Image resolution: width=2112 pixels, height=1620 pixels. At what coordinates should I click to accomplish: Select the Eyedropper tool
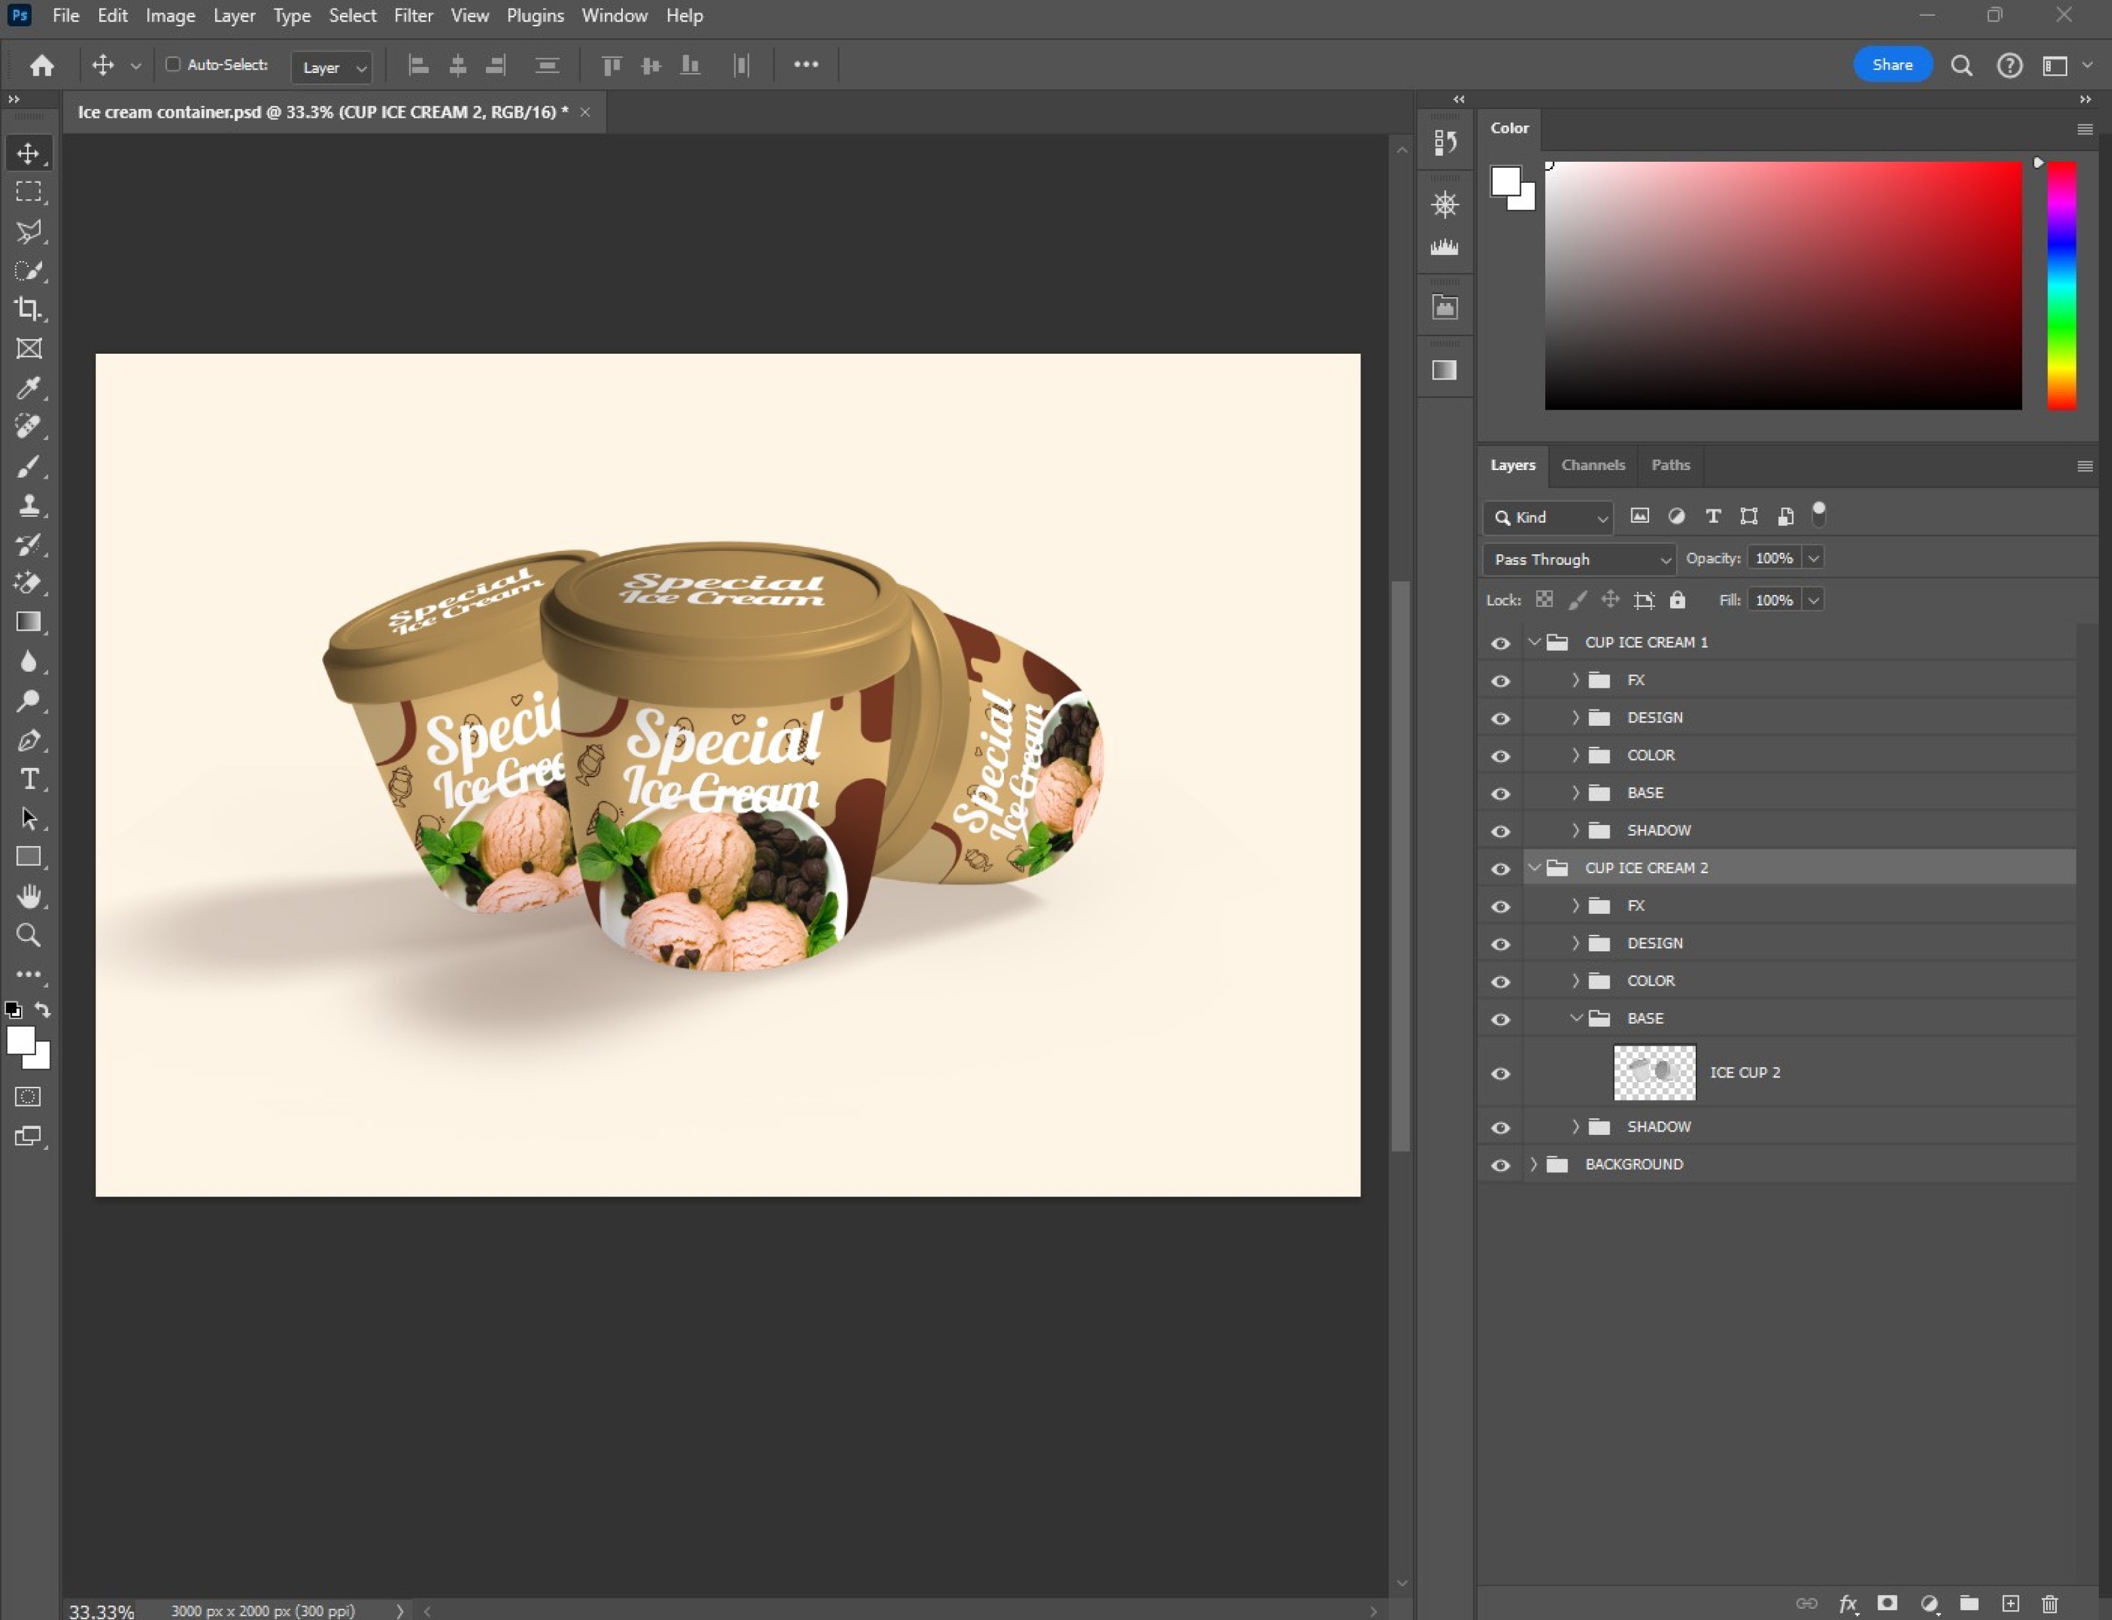click(28, 388)
